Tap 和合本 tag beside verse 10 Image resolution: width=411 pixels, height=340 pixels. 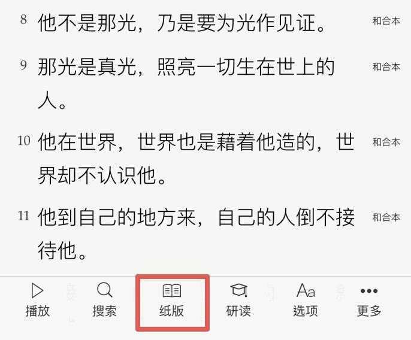pos(386,142)
